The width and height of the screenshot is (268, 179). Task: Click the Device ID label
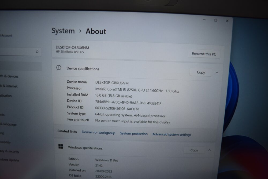[74, 101]
